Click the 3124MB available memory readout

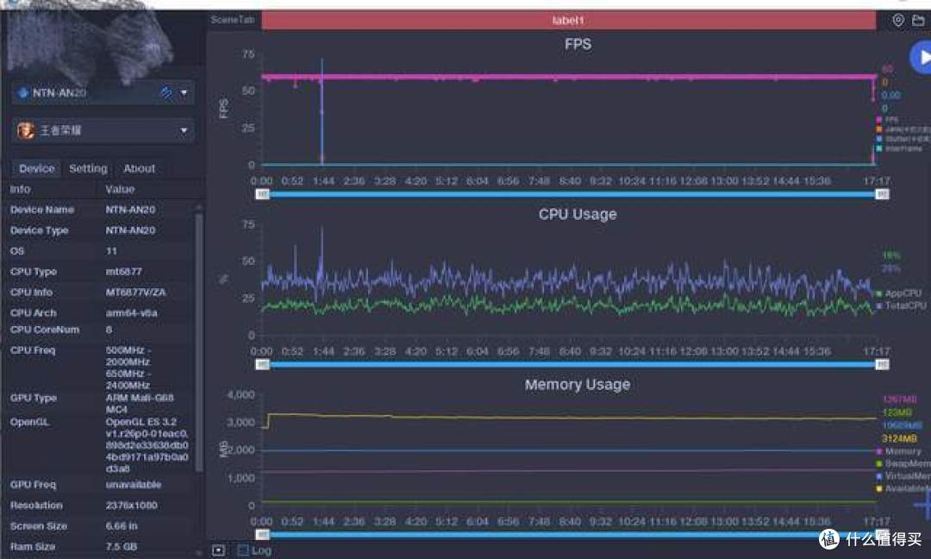pyautogui.click(x=899, y=438)
